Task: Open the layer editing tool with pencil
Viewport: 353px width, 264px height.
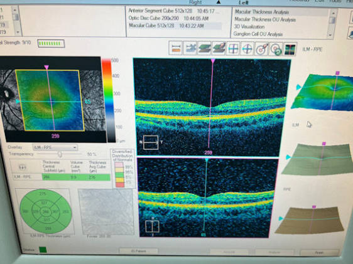Action: (x=219, y=48)
